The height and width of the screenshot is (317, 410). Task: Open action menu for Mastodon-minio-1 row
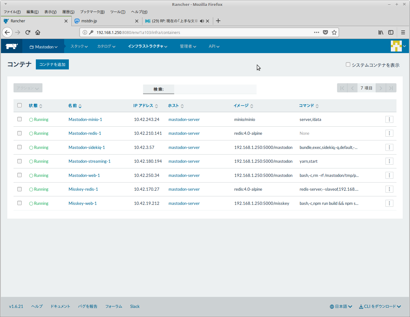[x=389, y=119]
